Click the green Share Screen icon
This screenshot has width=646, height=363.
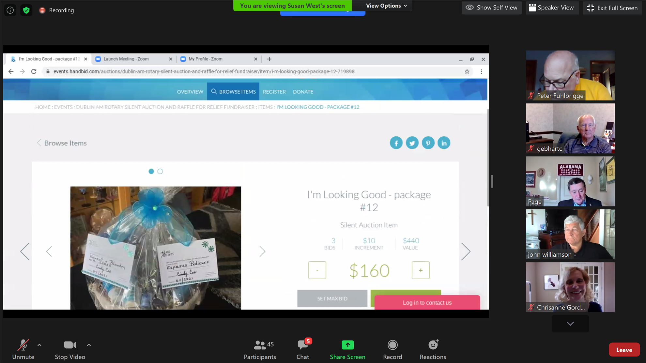347,345
